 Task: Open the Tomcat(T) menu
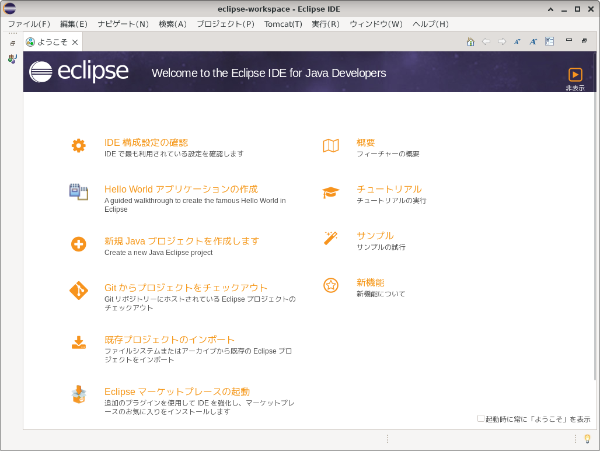(283, 24)
